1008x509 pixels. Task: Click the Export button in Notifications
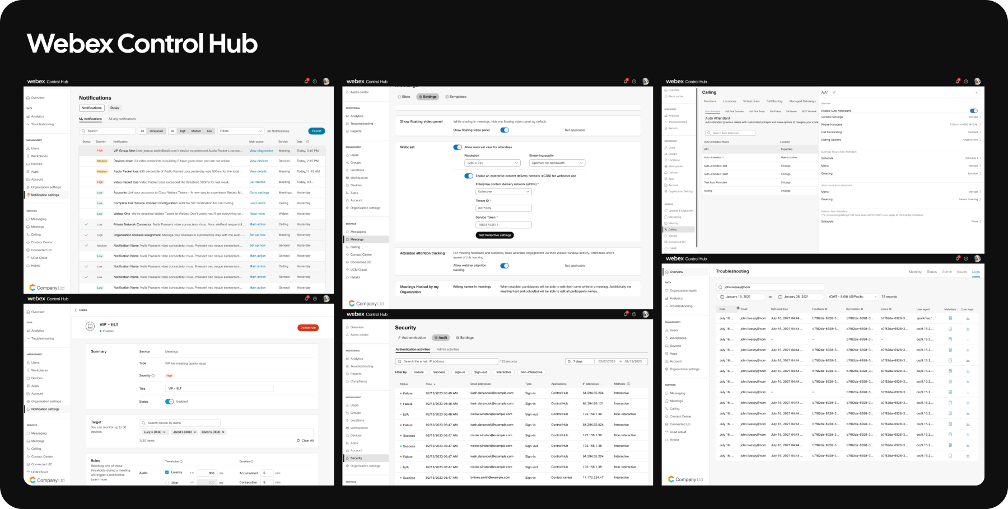click(x=316, y=131)
